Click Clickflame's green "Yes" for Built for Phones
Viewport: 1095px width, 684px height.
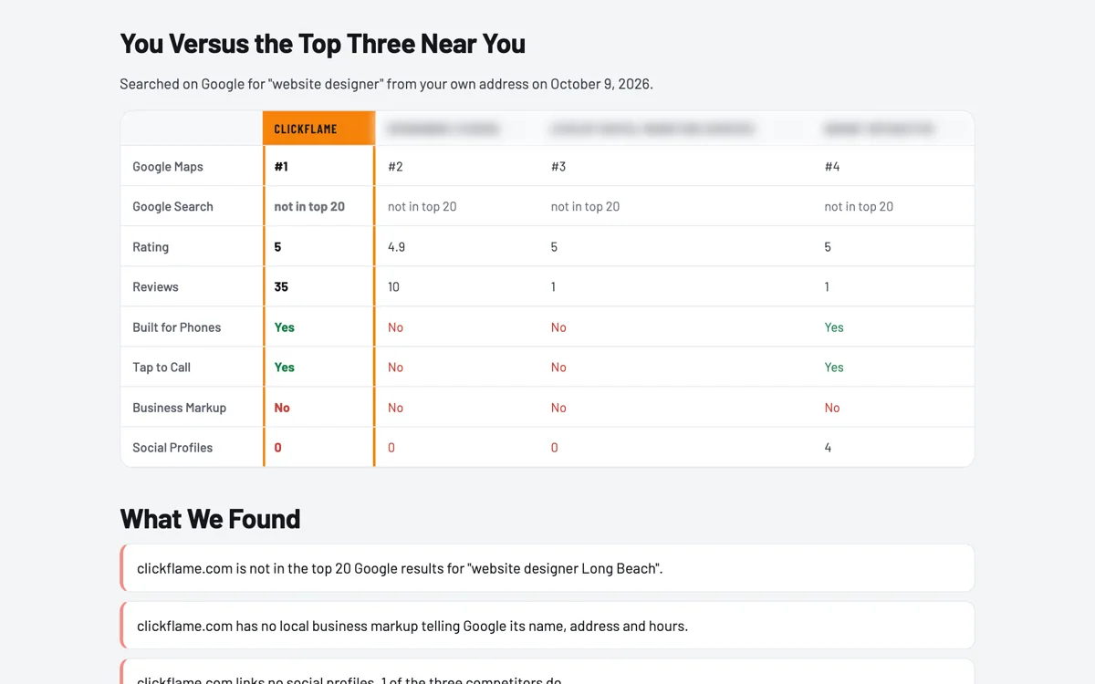click(x=285, y=327)
